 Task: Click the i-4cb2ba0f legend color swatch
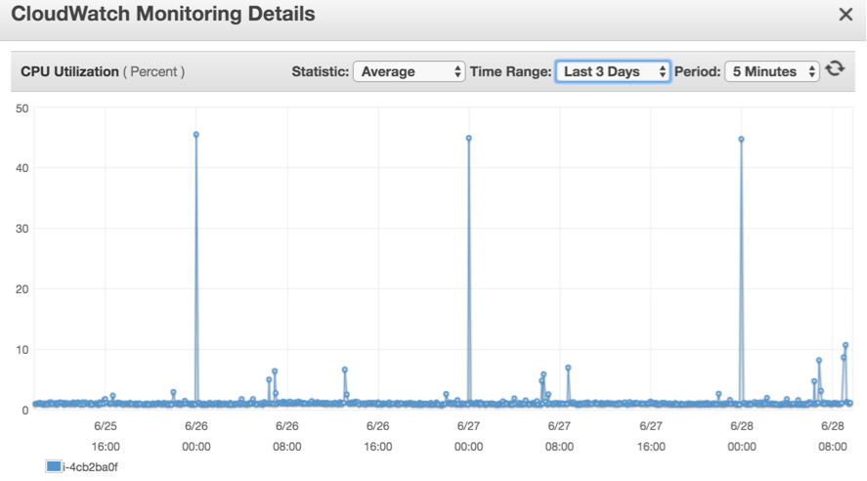click(x=54, y=466)
